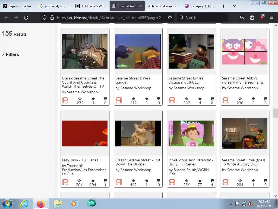Viewport: 278px width, 209px height.
Task: Click the scrollbar up arrow
Action: [x=276, y=25]
